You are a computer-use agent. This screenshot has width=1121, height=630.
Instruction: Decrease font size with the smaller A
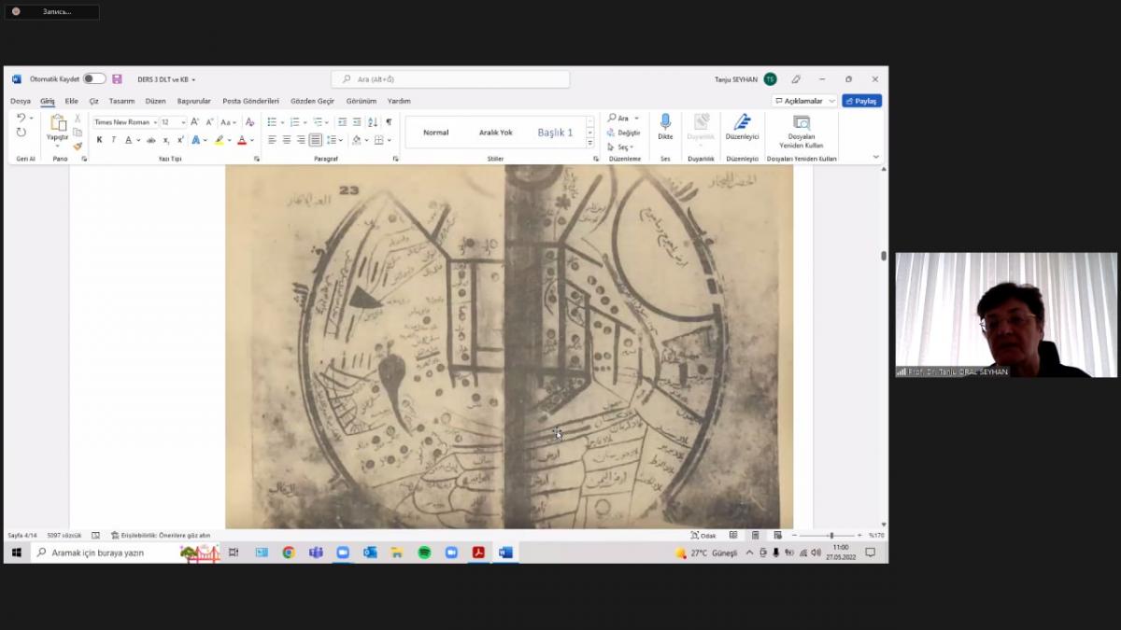209,122
